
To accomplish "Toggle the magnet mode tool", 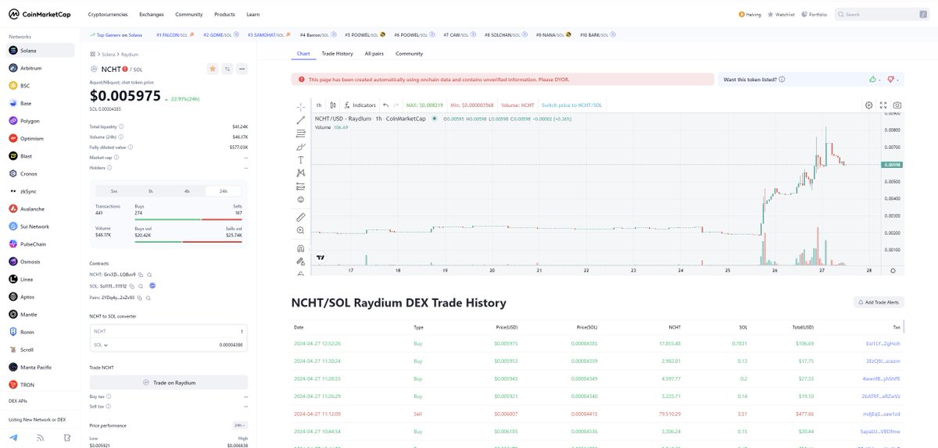I will (x=301, y=248).
